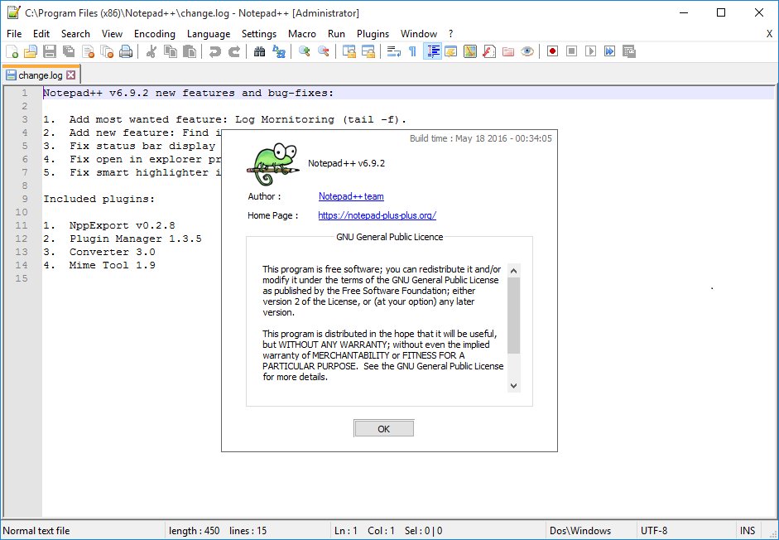The width and height of the screenshot is (779, 540).
Task: Undo the last action via toolbar arrow
Action: pos(214,51)
